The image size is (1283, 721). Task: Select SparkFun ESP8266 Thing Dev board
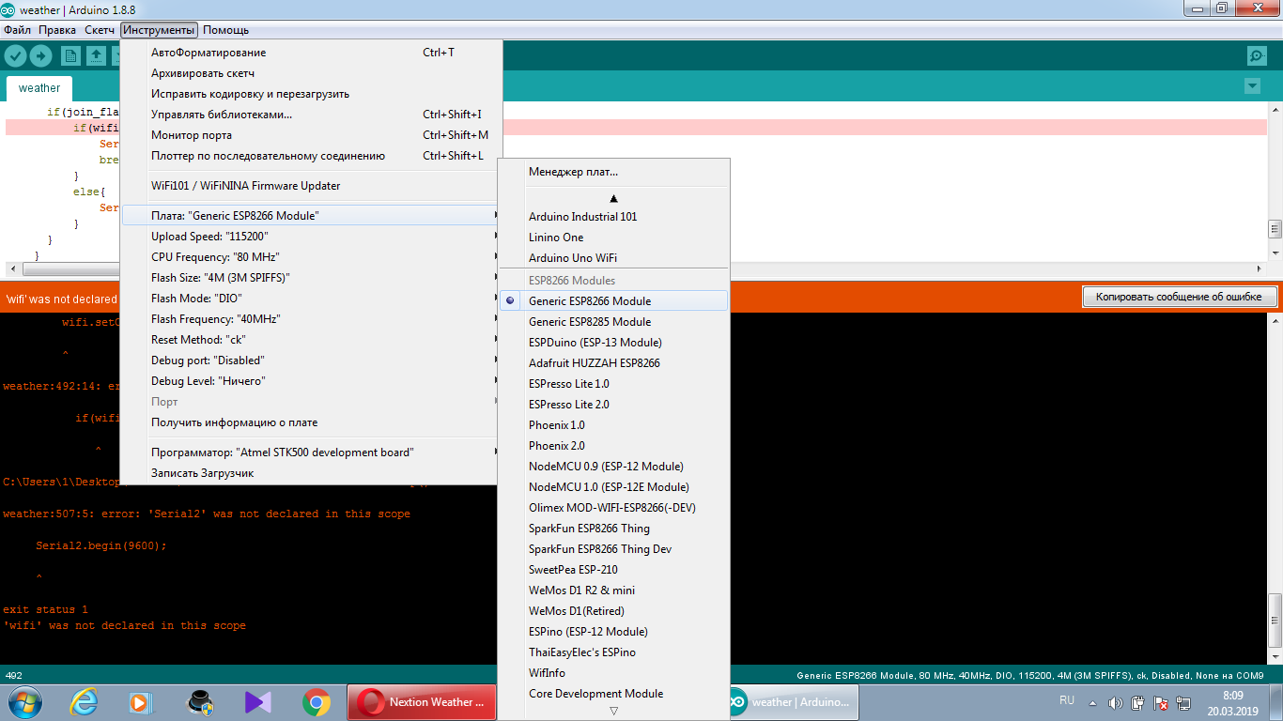click(613, 549)
